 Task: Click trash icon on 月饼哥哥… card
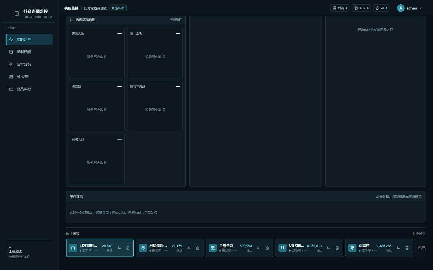[x=198, y=248]
